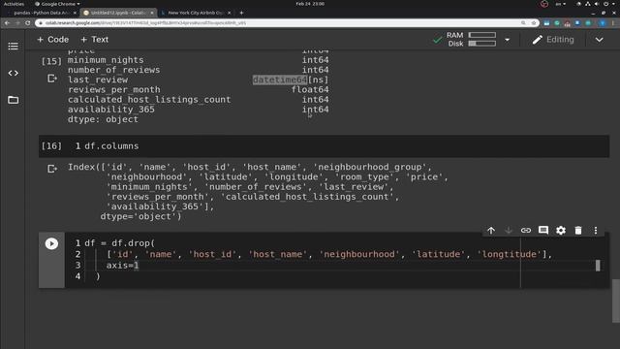The height and width of the screenshot is (349, 620).
Task: Open the Activities overview
Action: coord(14,4)
